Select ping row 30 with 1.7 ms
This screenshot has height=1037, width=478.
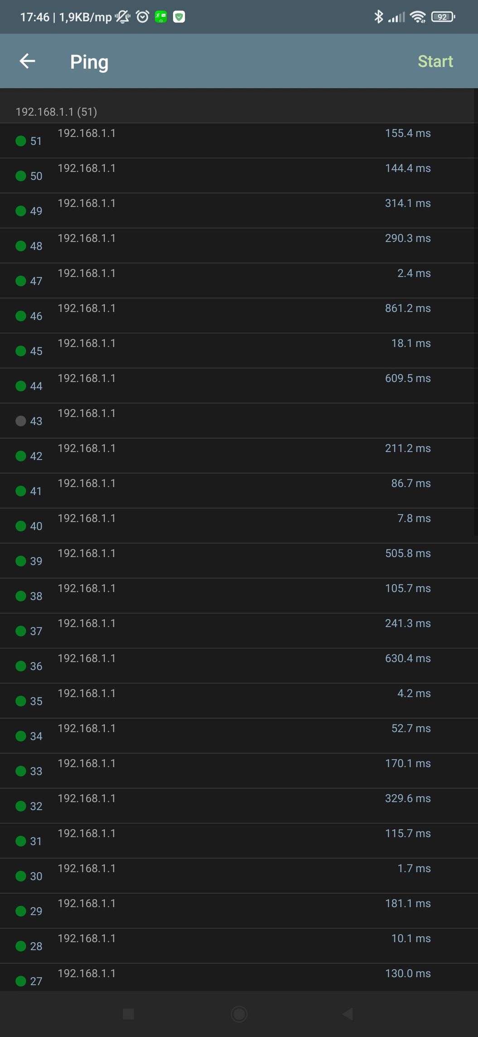coord(239,876)
